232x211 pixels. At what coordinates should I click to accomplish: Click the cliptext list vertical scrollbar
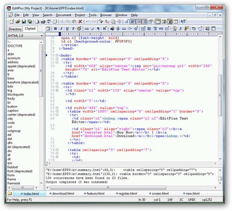[41, 71]
